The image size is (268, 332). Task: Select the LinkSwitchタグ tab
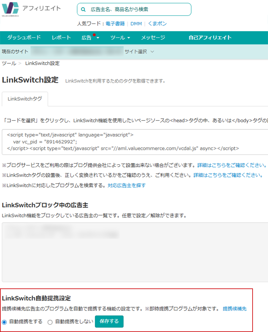point(25,99)
